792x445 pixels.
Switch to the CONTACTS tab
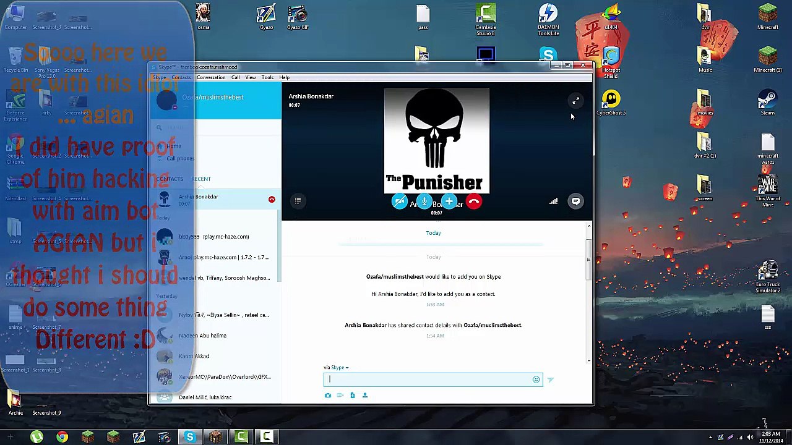point(170,179)
